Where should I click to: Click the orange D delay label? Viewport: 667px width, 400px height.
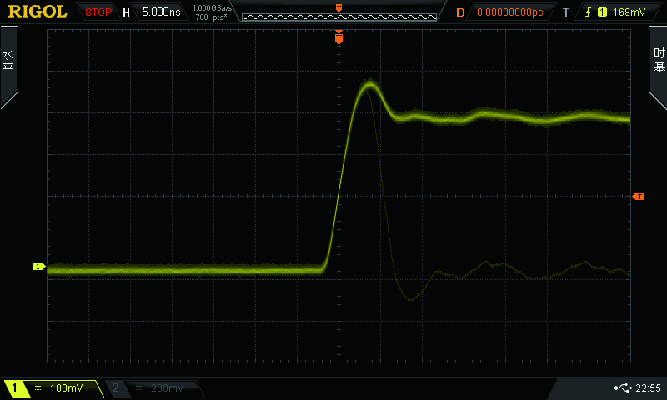point(460,12)
